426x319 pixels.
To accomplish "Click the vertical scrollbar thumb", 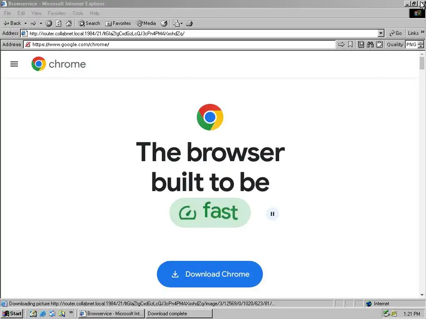I will (x=422, y=63).
